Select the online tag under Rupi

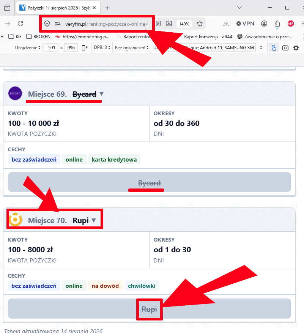(x=74, y=286)
